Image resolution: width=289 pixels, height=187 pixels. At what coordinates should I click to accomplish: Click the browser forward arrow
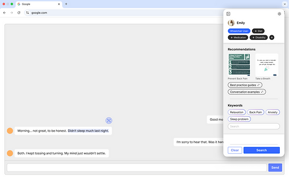pos(12,12)
